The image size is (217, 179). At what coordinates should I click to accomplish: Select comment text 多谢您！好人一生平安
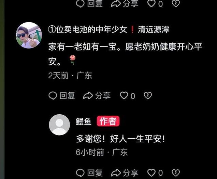coord(120,139)
